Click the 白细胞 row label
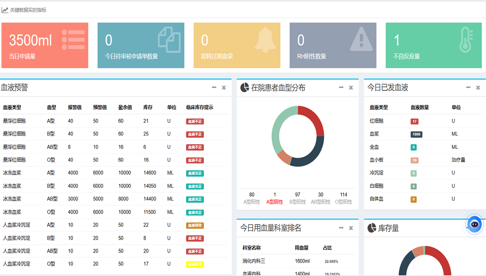This screenshot has width=486, height=276. point(376,186)
